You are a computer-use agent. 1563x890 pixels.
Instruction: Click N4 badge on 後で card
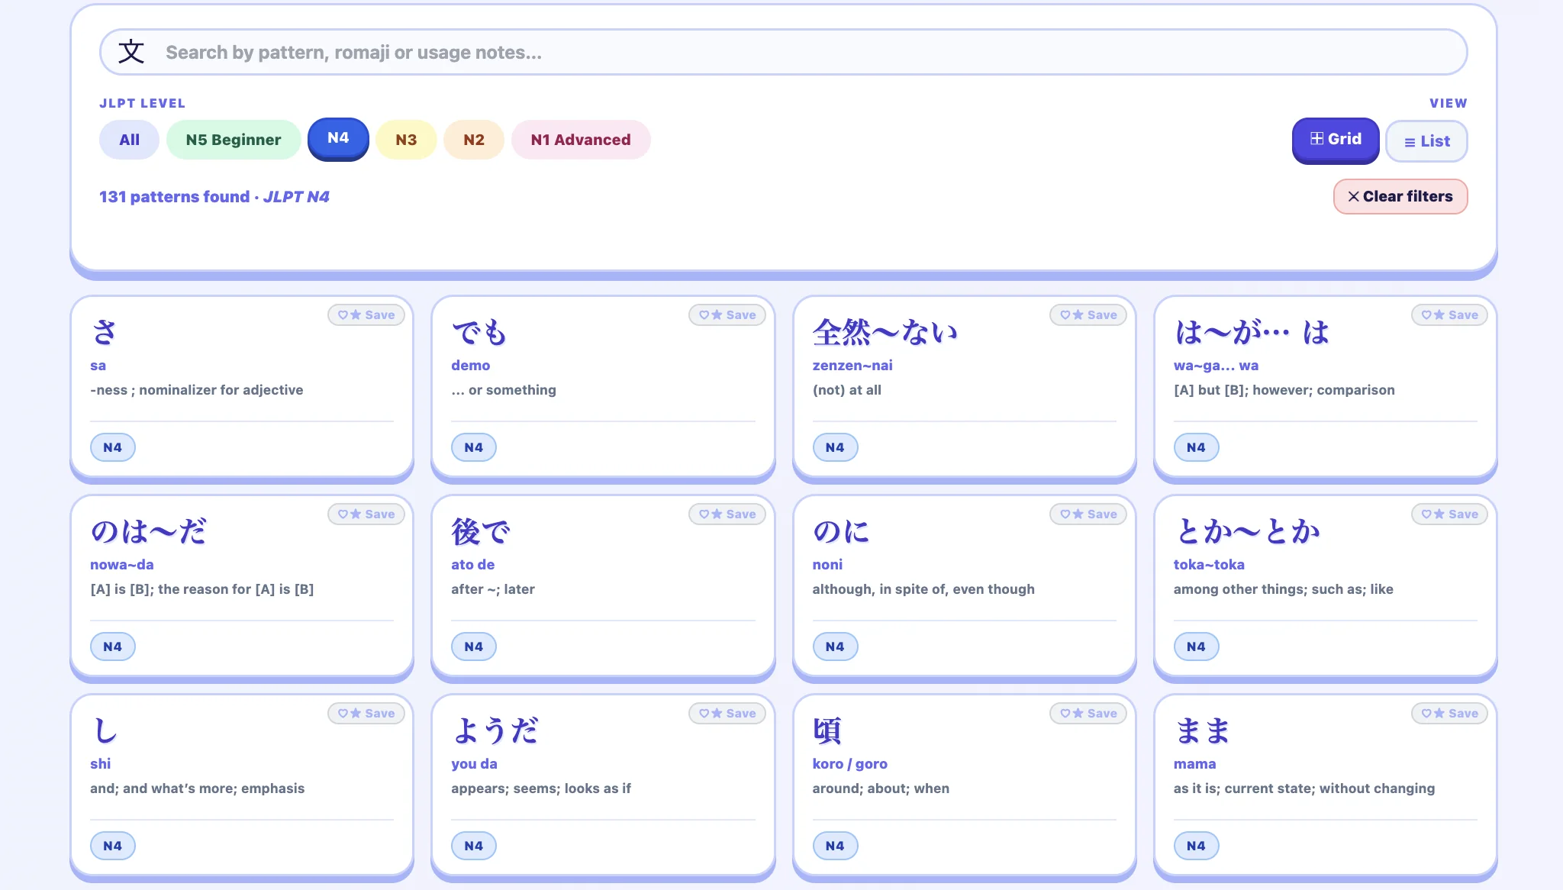(474, 647)
